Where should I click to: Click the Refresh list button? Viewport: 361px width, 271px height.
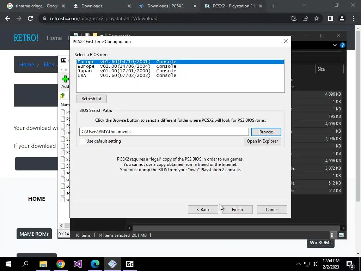click(91, 99)
